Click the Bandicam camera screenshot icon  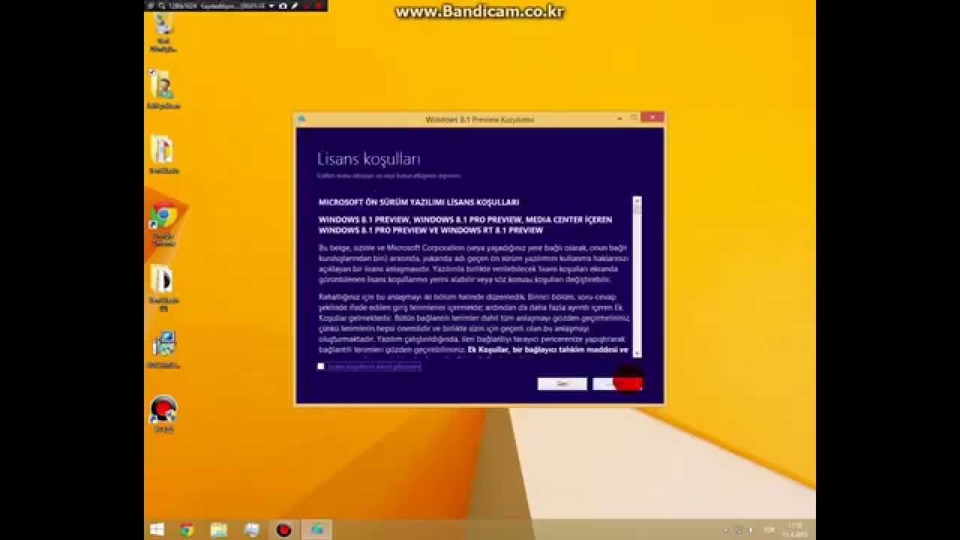[x=283, y=6]
